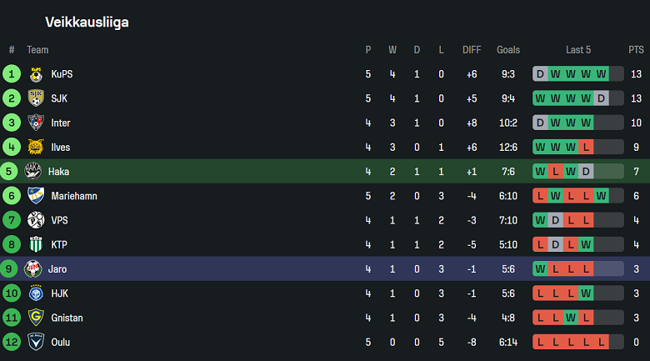Open the Oulu team link
650x361 pixels.
pos(60,343)
